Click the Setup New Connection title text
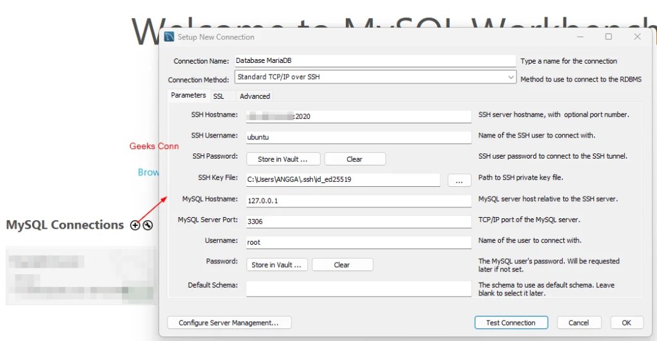 pyautogui.click(x=216, y=37)
